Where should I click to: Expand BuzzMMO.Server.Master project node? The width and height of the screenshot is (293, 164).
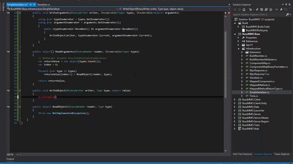point(235,118)
